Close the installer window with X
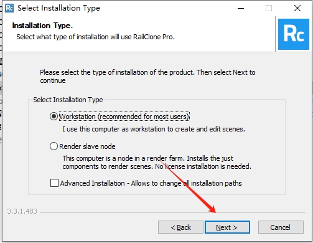The height and width of the screenshot is (243, 313). point(297,8)
